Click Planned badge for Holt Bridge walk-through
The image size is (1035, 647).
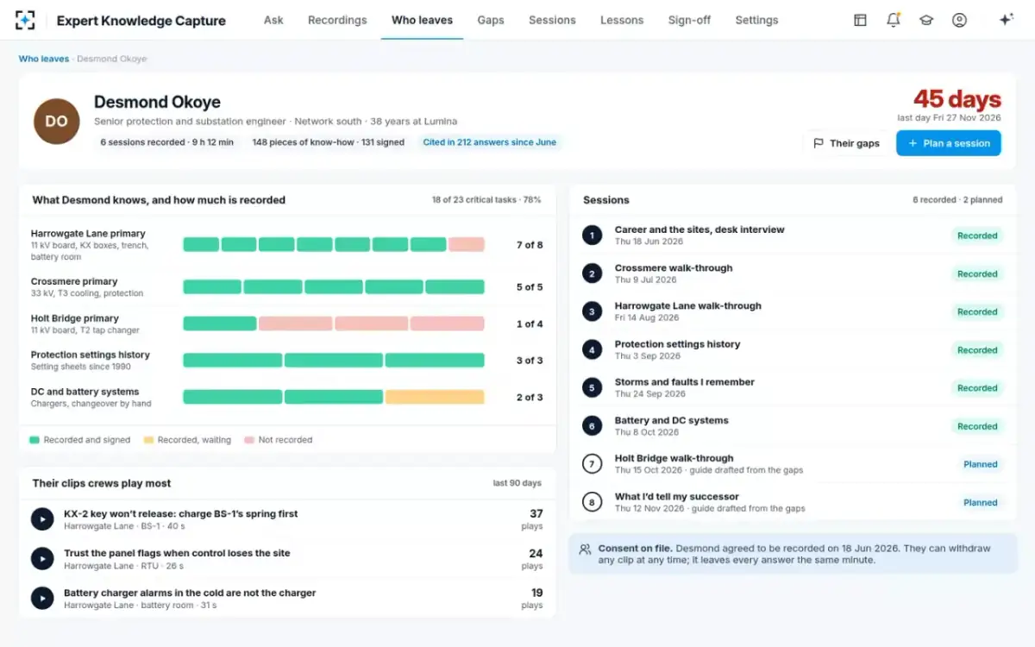[981, 464]
